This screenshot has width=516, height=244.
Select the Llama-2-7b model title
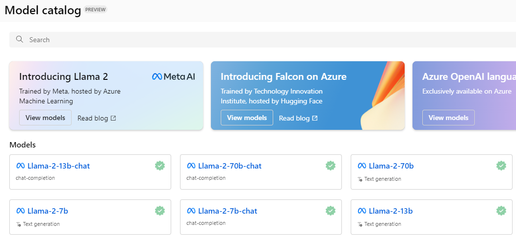click(x=48, y=211)
